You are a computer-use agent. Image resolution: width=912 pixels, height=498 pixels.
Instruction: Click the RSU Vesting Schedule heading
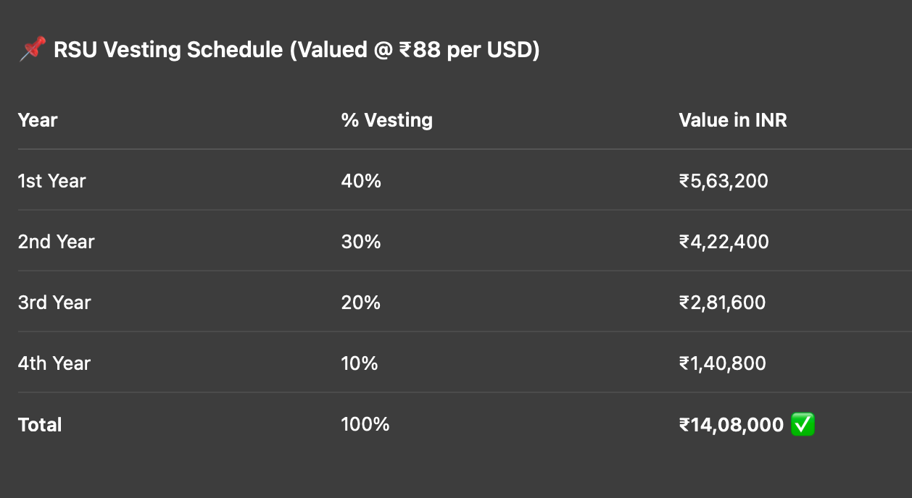click(297, 51)
